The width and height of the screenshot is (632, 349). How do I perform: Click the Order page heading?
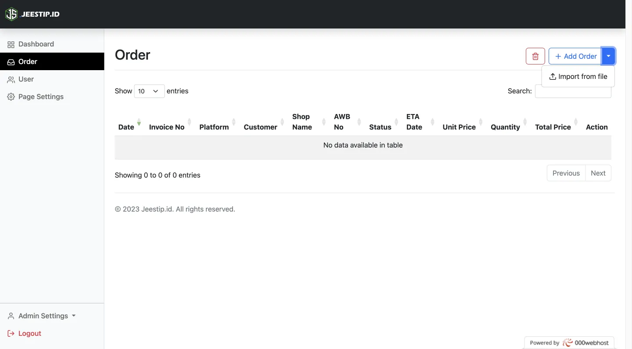[x=133, y=55]
